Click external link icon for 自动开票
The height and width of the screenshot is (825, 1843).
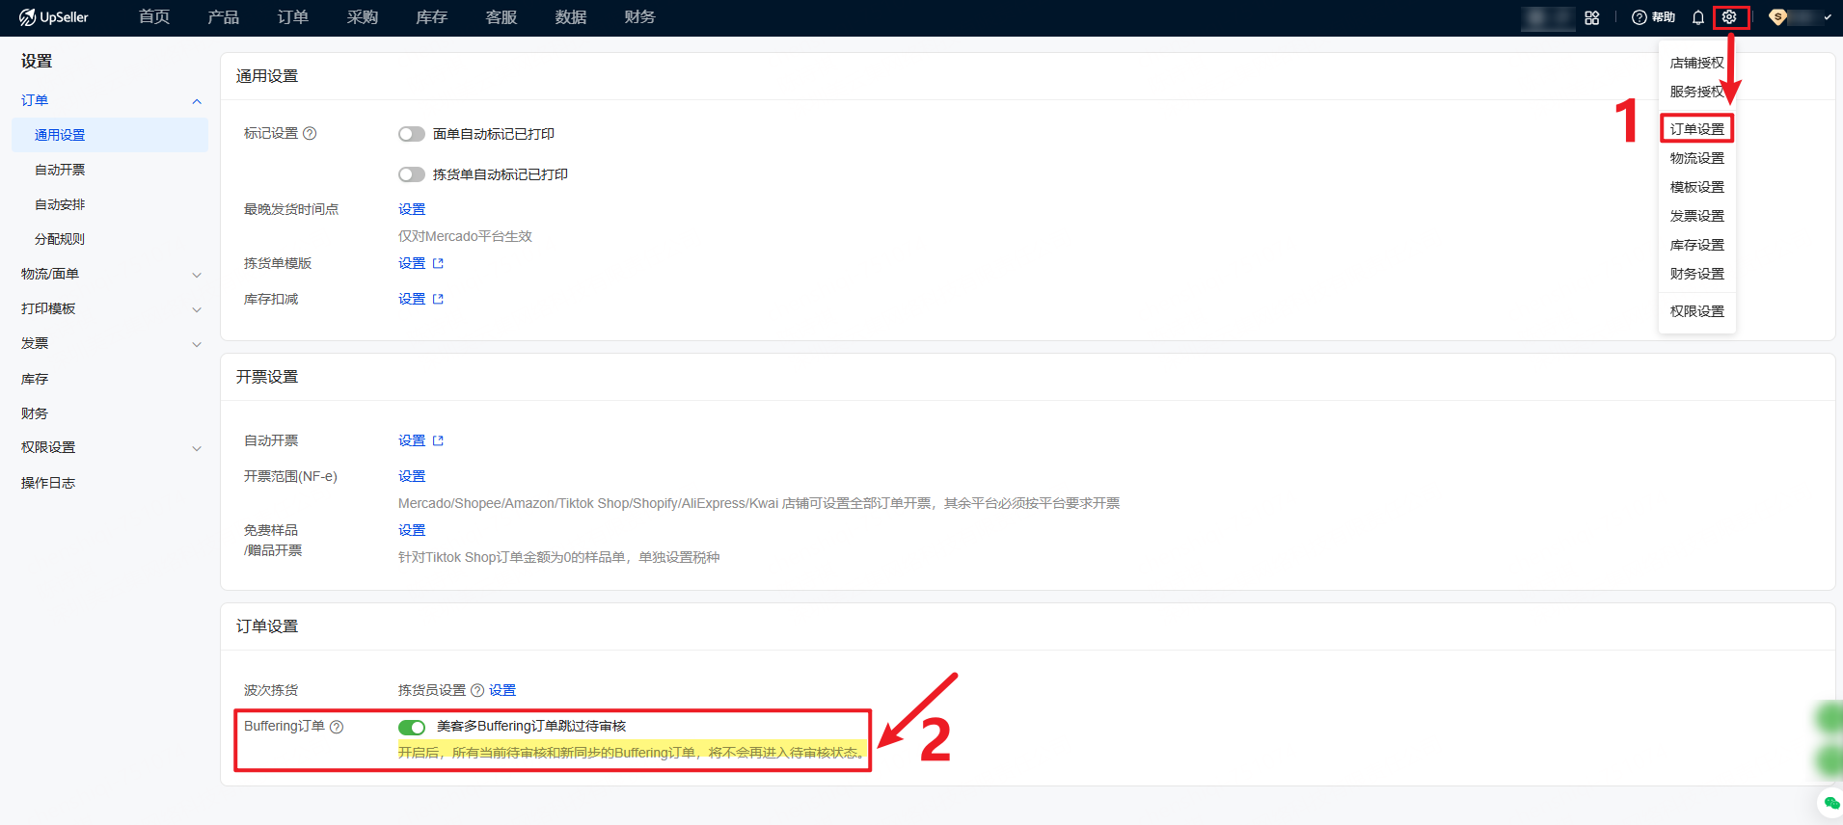(x=438, y=440)
